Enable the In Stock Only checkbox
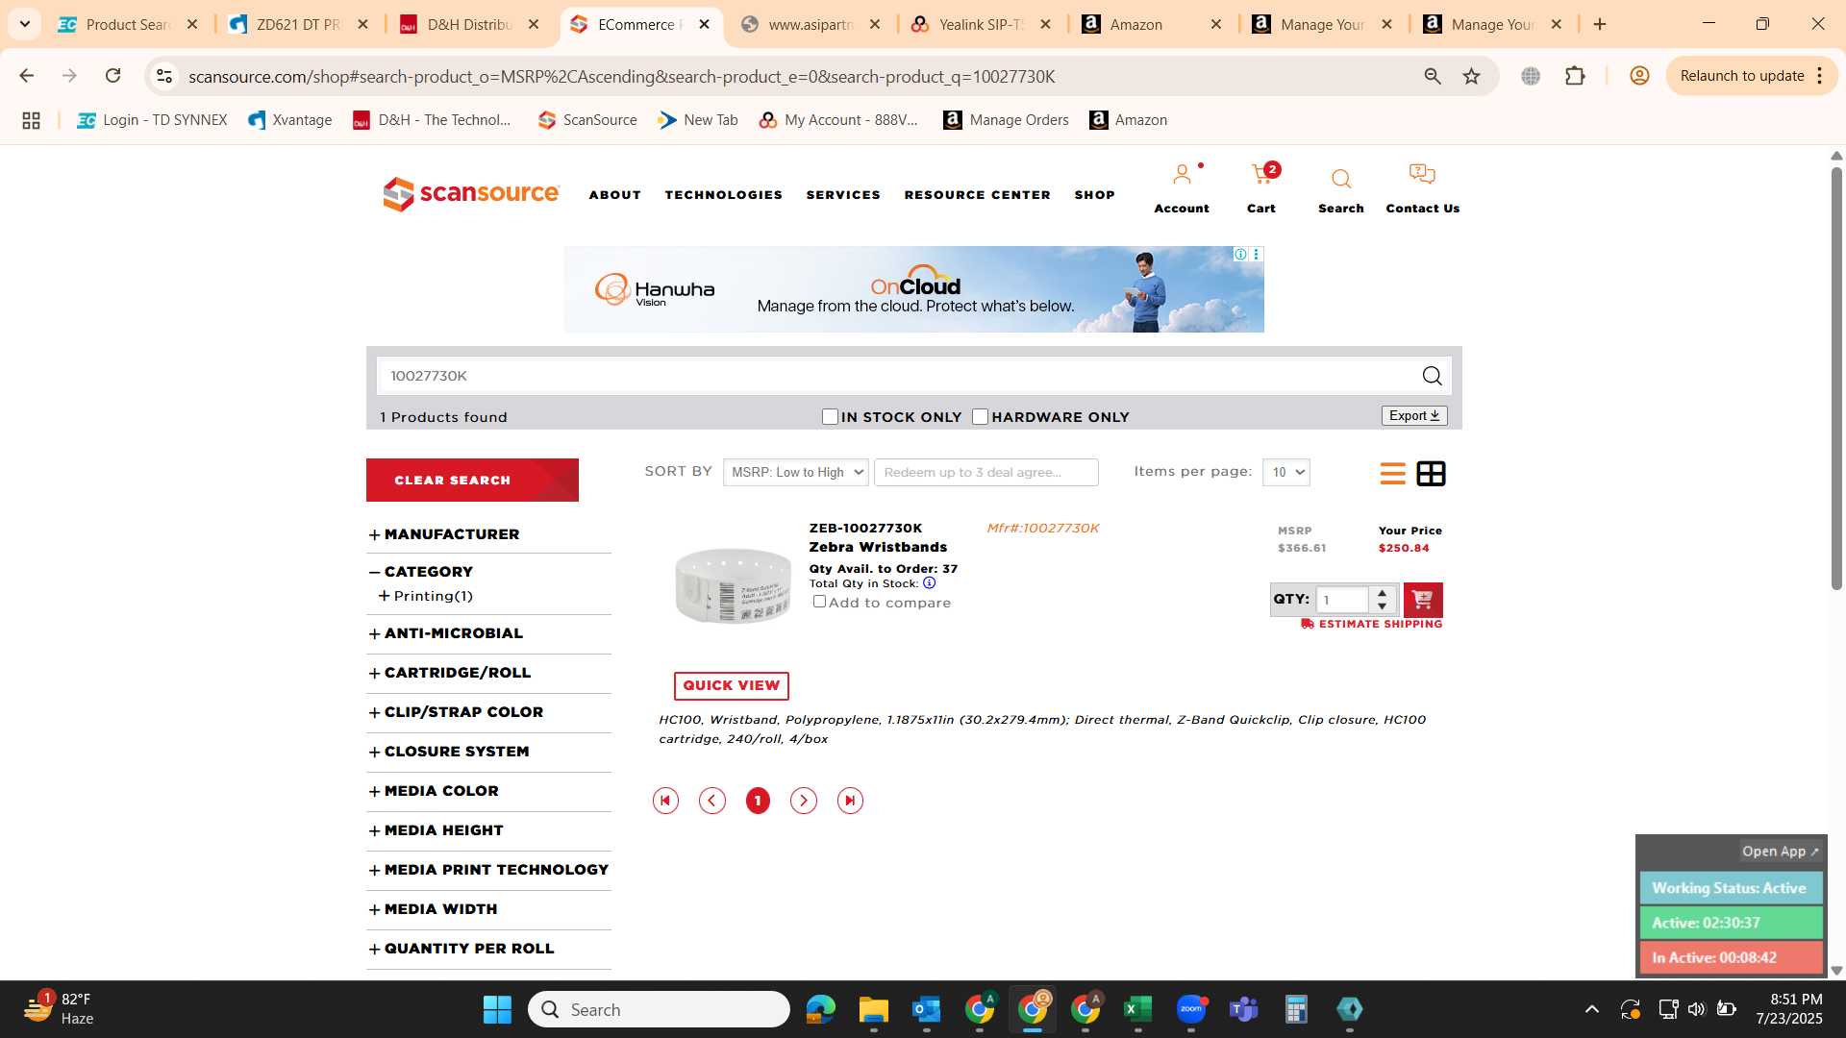Screen dimensions: 1846x1038 tap(830, 416)
